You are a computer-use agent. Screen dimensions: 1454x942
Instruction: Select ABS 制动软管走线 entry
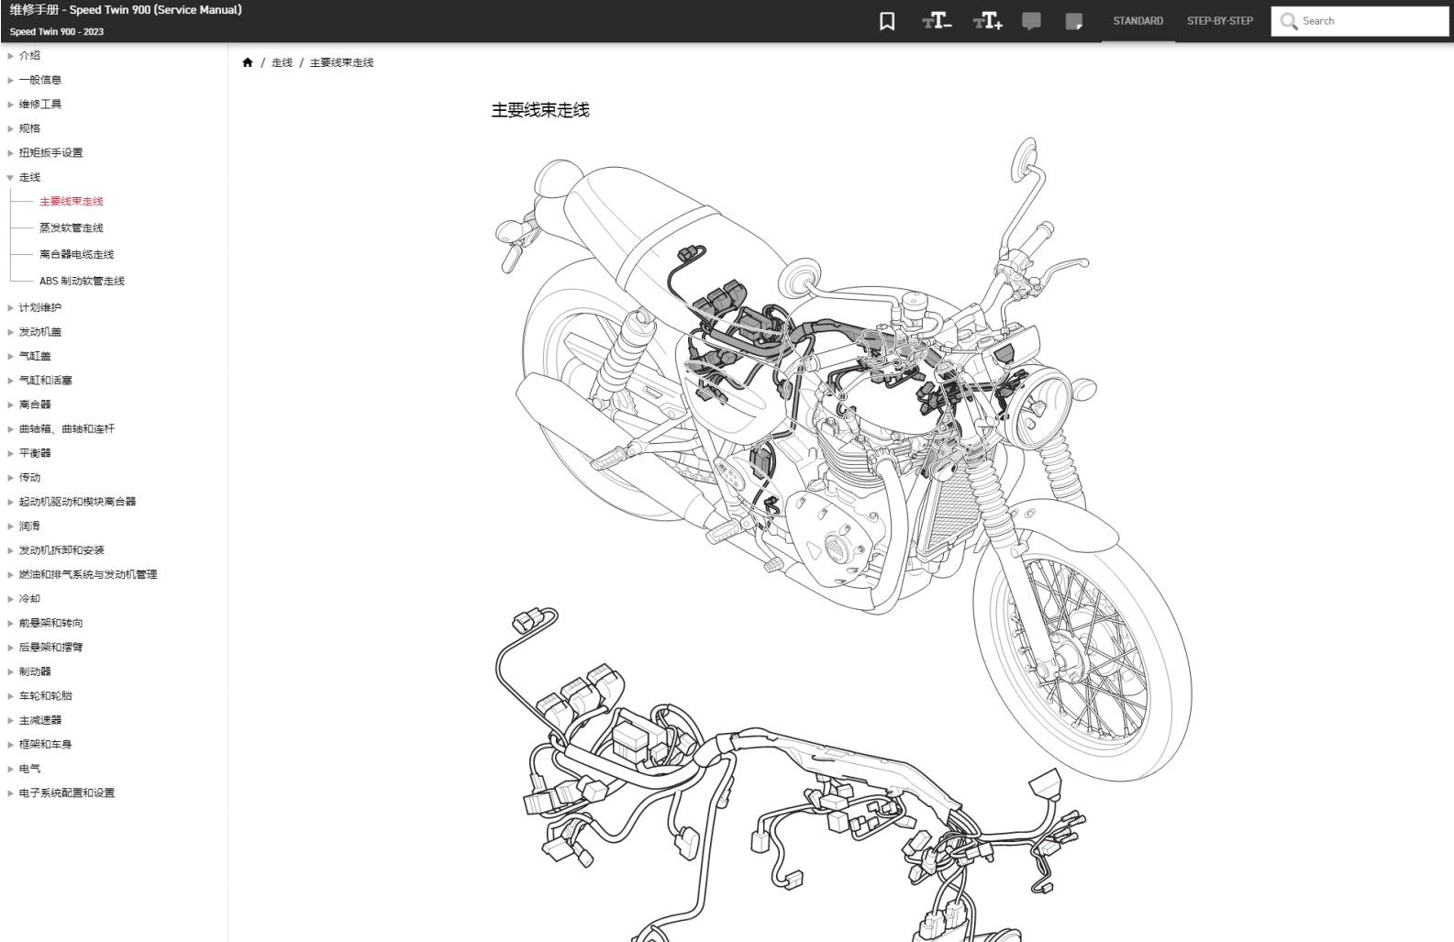point(82,281)
